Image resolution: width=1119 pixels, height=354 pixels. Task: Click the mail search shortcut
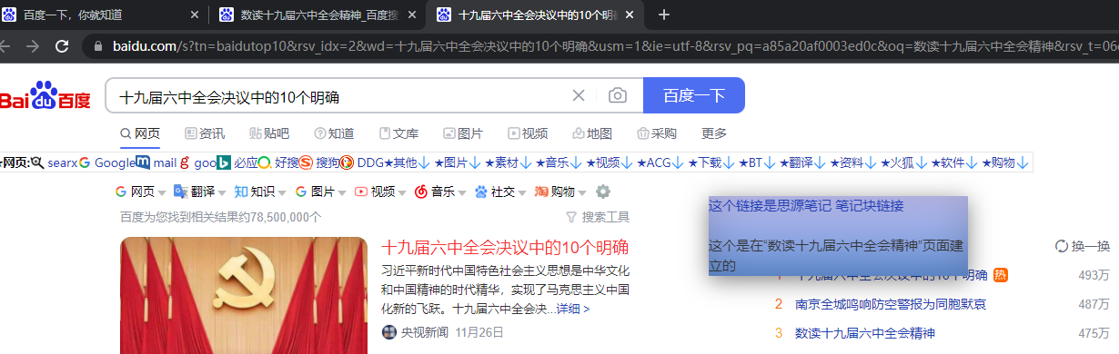pos(156,163)
